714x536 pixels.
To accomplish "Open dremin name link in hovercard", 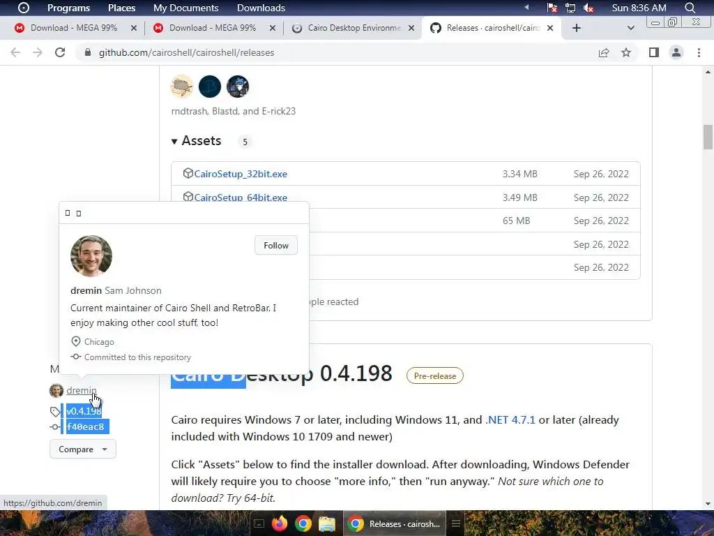I will point(86,290).
